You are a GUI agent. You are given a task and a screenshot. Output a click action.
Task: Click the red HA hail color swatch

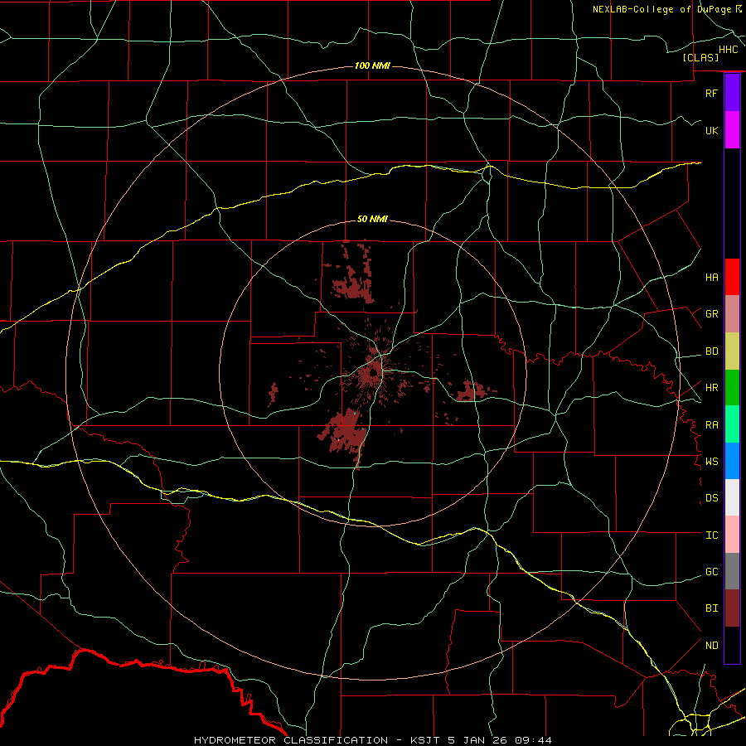[x=732, y=277]
